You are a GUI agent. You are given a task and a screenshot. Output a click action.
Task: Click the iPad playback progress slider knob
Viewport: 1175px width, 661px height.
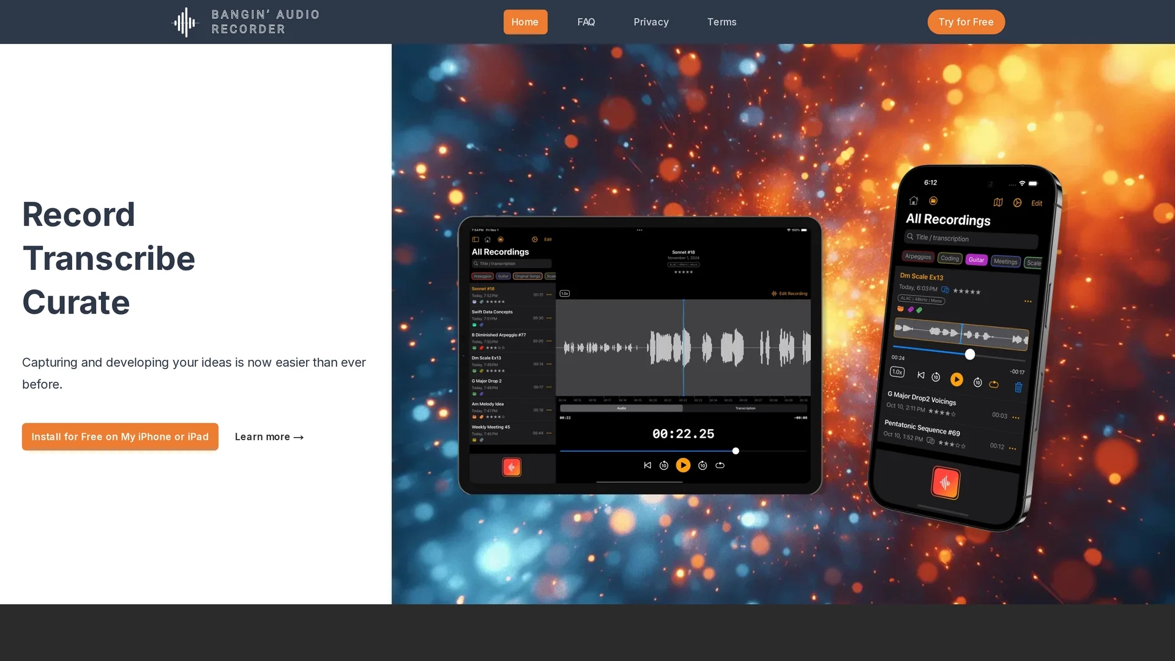coord(736,451)
